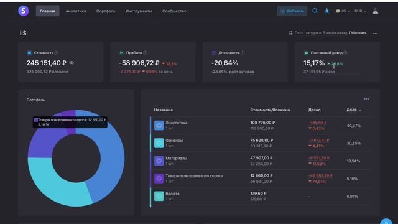Viewport: 398px width, 224px height.
Task: Open the table's three-dot options menu
Action: [366, 99]
